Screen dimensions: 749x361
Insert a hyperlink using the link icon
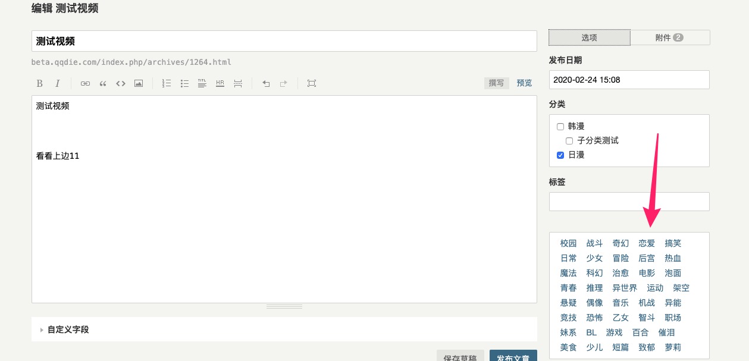tap(85, 83)
